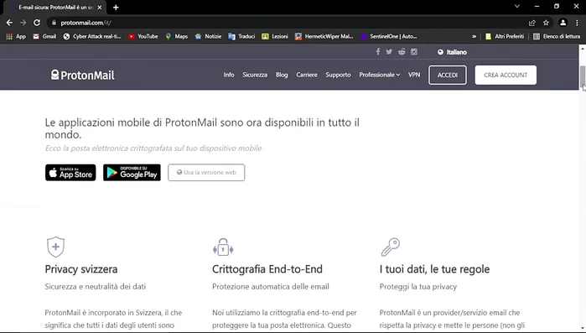Click I tuoi dati, le tue regole heading
The height and width of the screenshot is (333, 586).
click(434, 269)
